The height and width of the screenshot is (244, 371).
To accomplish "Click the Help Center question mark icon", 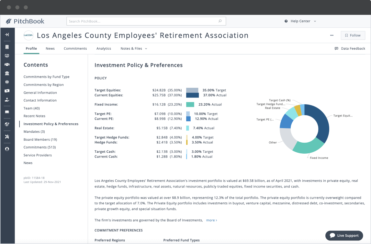I will (x=286, y=21).
